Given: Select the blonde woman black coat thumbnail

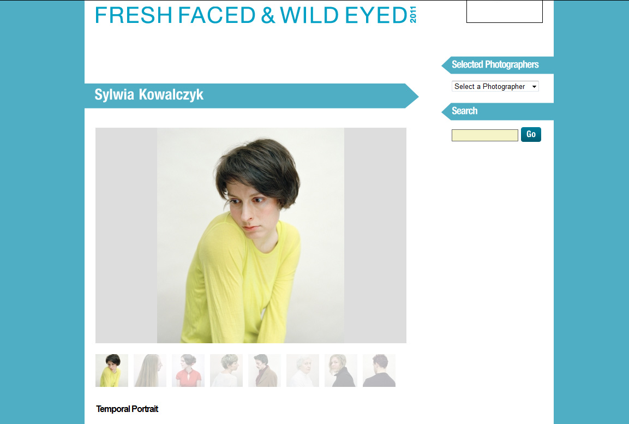Looking at the screenshot, I should pos(341,370).
